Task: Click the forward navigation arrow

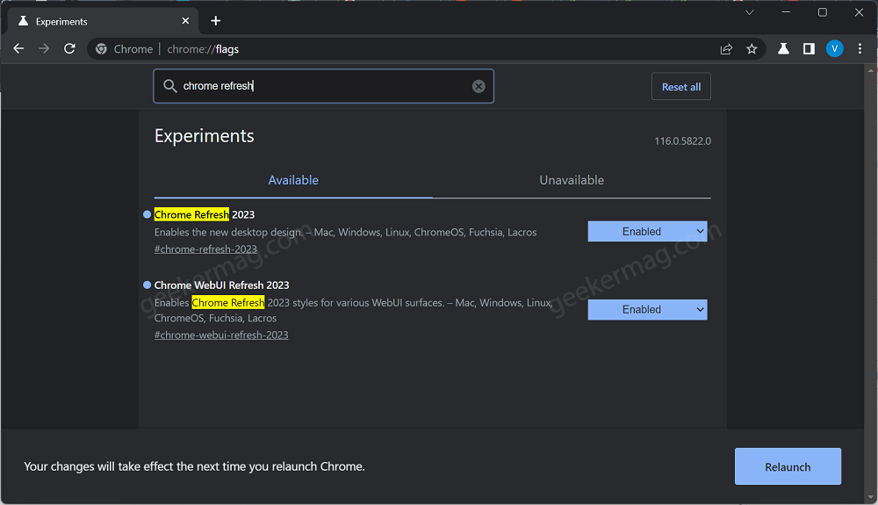Action: click(x=44, y=48)
